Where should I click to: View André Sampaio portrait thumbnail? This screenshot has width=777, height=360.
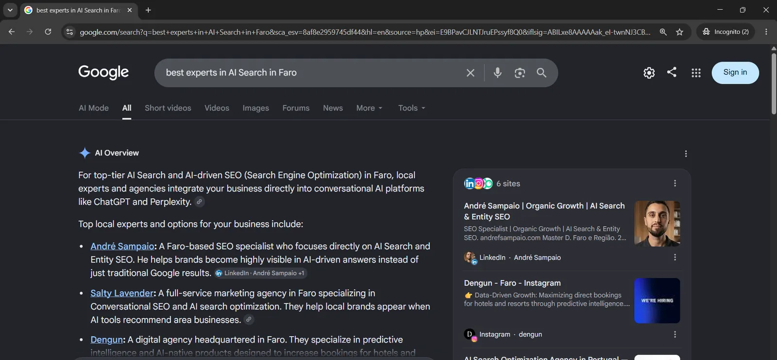657,224
